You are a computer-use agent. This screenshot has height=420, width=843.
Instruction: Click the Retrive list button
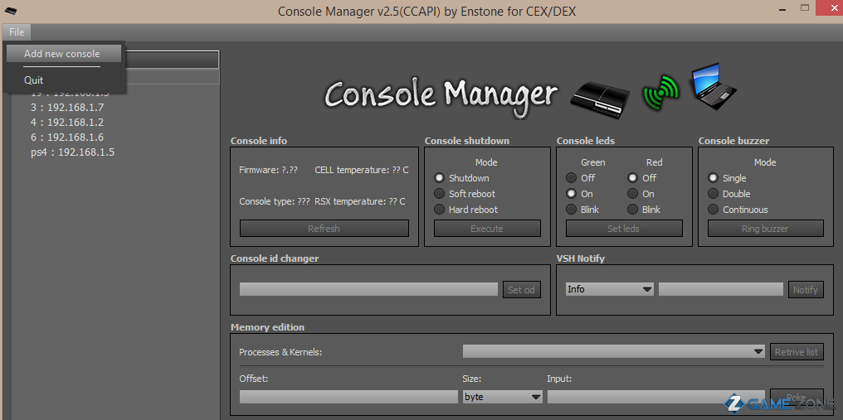pyautogui.click(x=797, y=352)
